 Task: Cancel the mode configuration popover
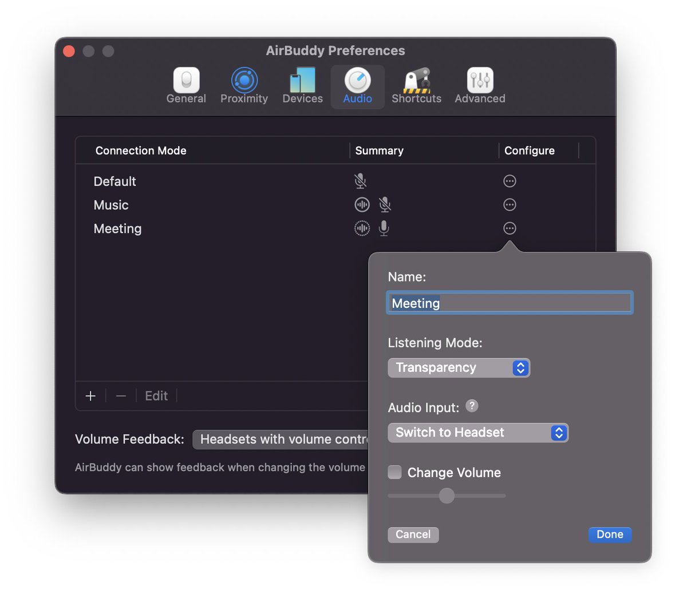click(413, 534)
